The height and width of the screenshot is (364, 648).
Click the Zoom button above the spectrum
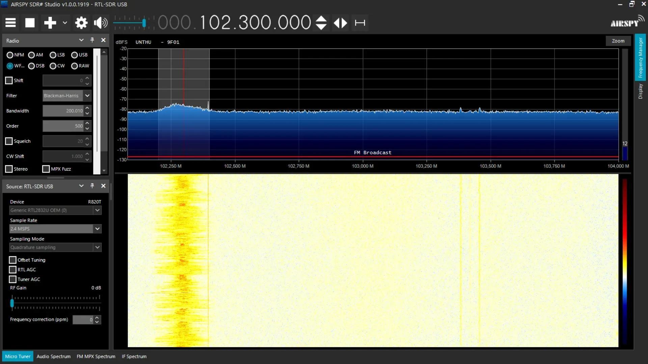tap(618, 40)
